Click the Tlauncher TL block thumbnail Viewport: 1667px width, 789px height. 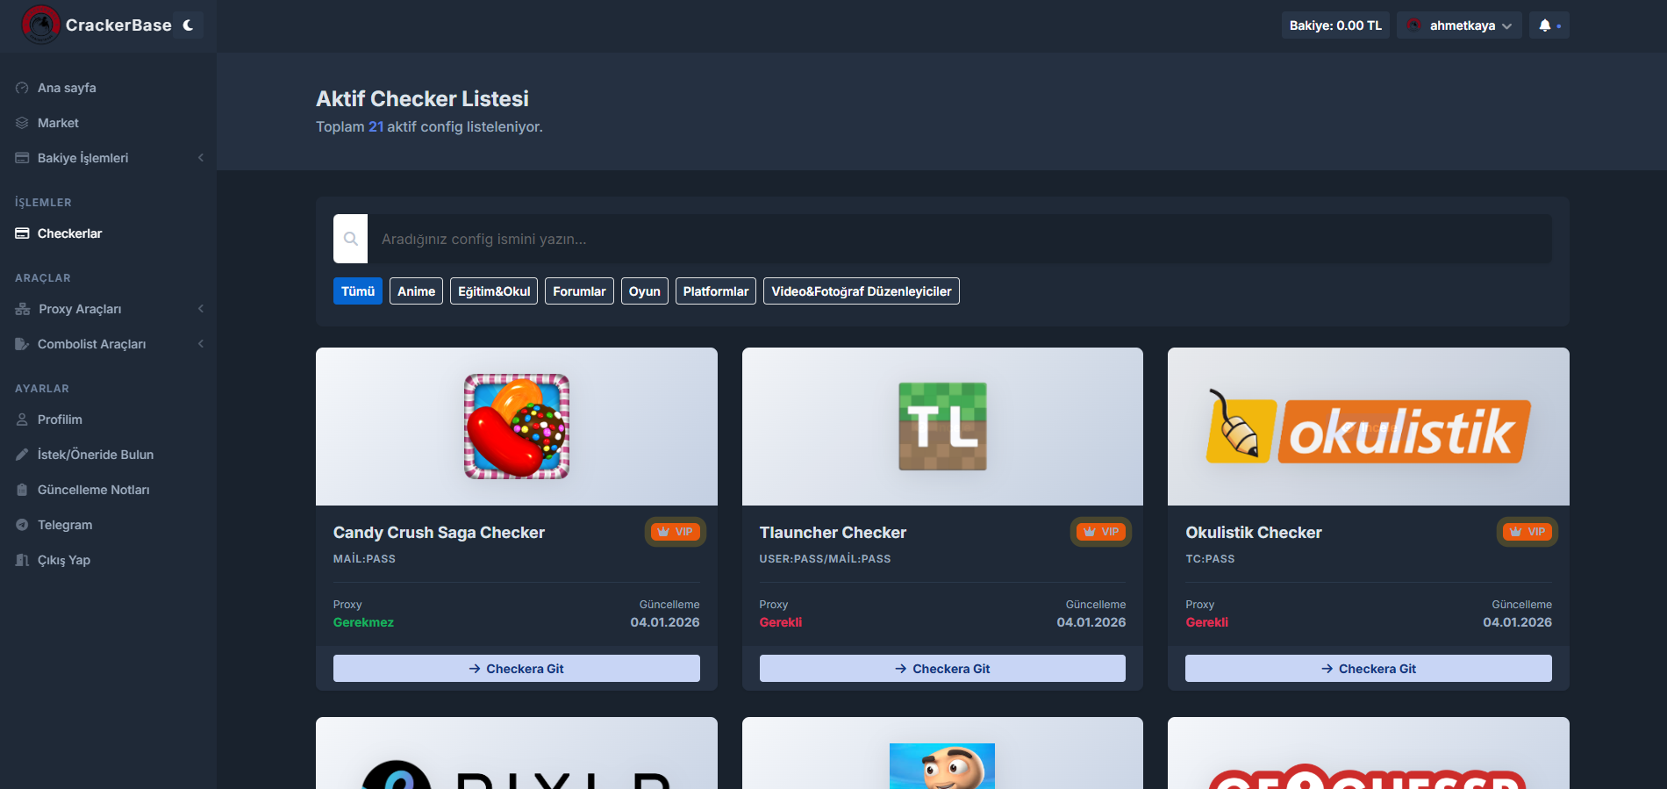coord(942,427)
